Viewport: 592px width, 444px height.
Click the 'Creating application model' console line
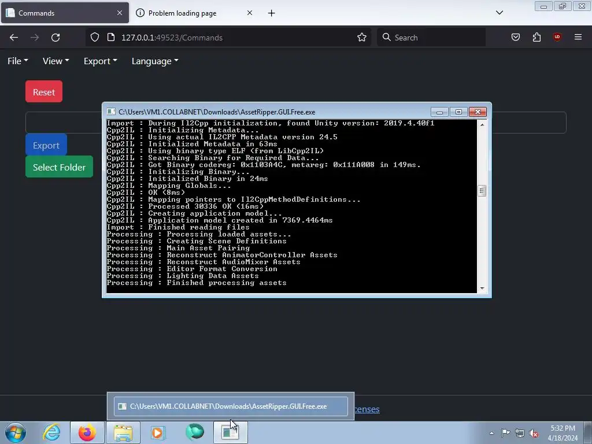pos(194,213)
